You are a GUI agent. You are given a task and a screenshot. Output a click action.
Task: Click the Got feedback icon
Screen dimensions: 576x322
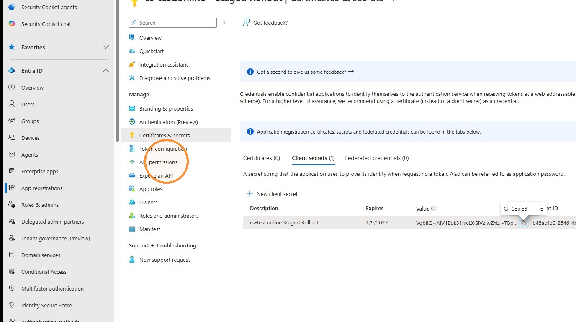pos(247,23)
